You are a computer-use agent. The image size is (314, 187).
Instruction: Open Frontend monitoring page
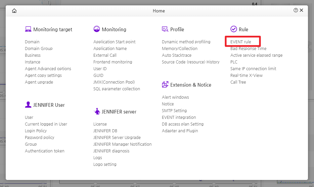pos(113,62)
